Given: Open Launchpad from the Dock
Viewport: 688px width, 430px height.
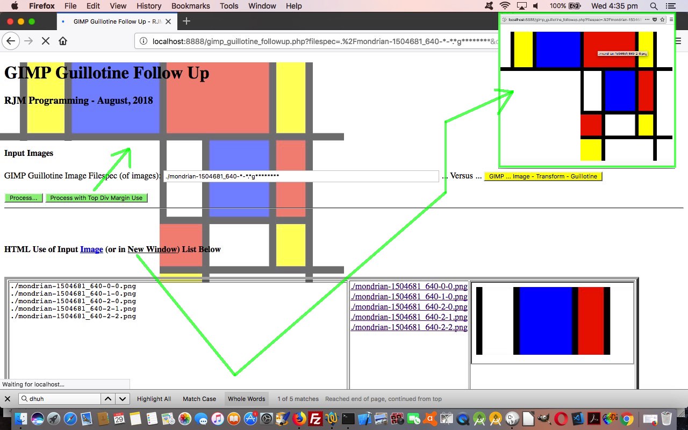Looking at the screenshot, I should click(x=53, y=419).
